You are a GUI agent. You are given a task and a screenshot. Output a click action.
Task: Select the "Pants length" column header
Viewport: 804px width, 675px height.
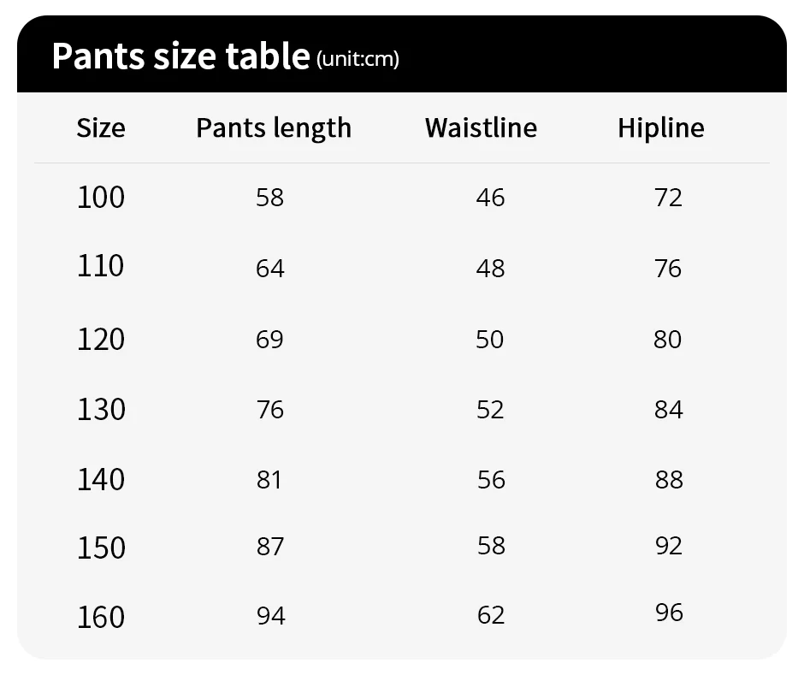(274, 128)
